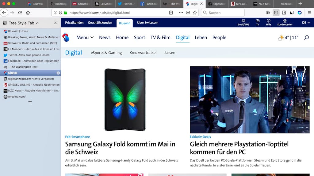The image size is (314, 176).
Task: Open headline Samsung Galaxy Fold kommt im Mai
Action: pyautogui.click(x=120, y=148)
